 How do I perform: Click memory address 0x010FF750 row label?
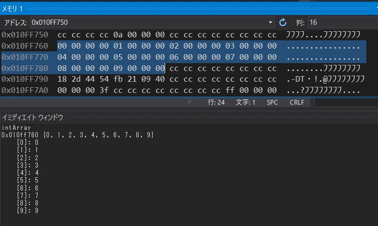pyautogui.click(x=25, y=35)
